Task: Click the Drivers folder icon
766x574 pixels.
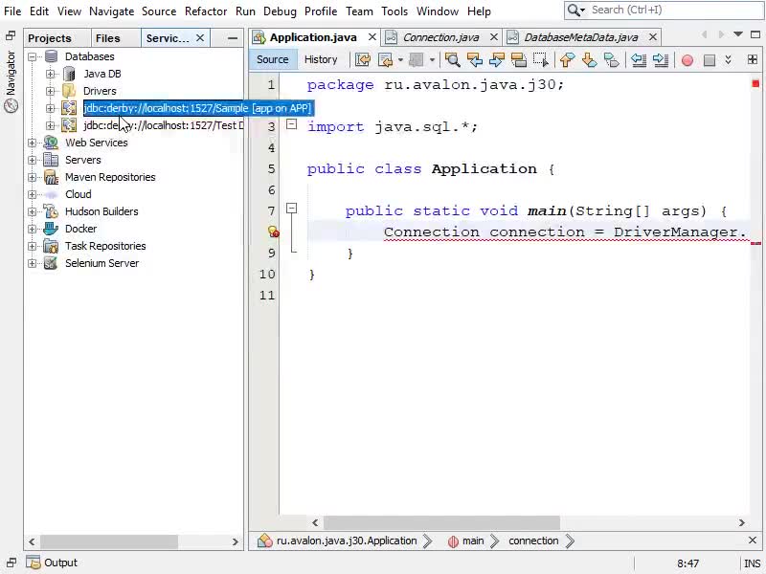Action: (x=69, y=91)
